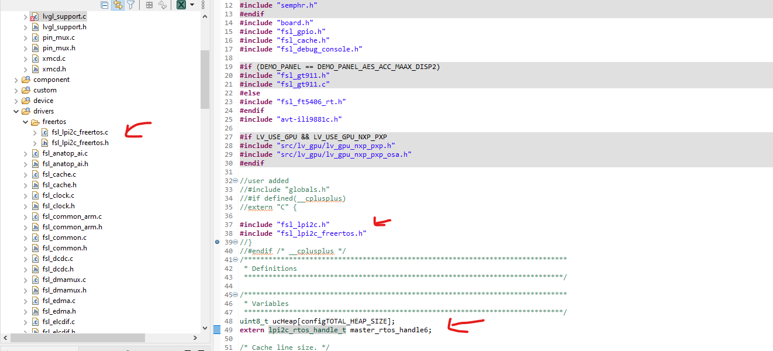Select fsl_common.h file
Screen dimensions: 773x351
(x=64, y=248)
